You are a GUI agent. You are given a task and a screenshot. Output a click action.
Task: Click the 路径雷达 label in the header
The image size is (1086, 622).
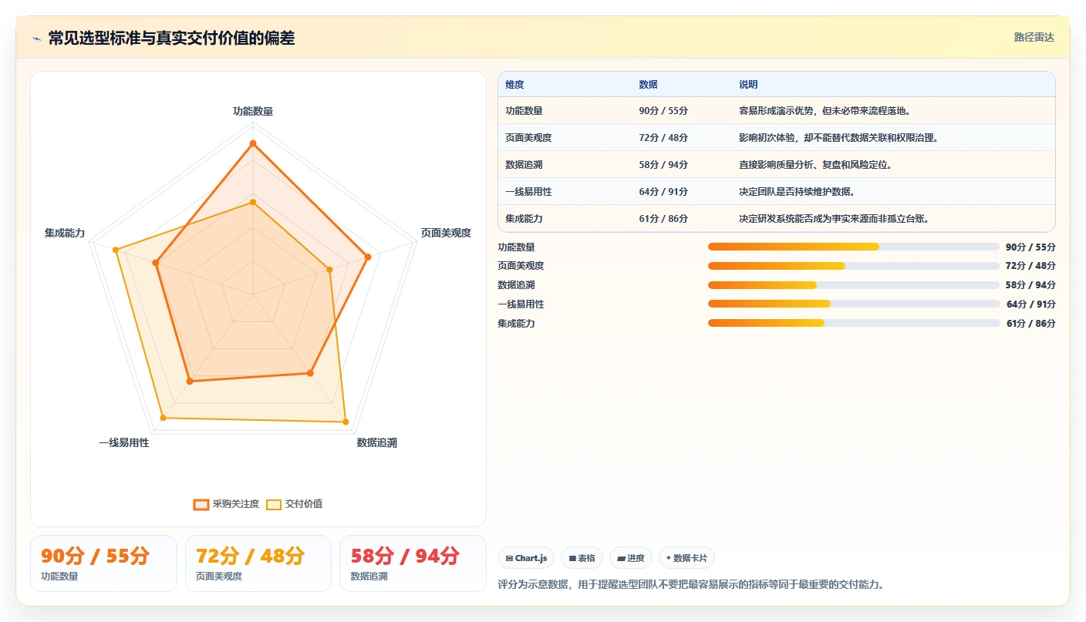point(1034,37)
